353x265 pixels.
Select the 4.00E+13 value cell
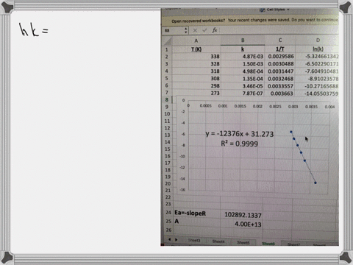point(241,224)
